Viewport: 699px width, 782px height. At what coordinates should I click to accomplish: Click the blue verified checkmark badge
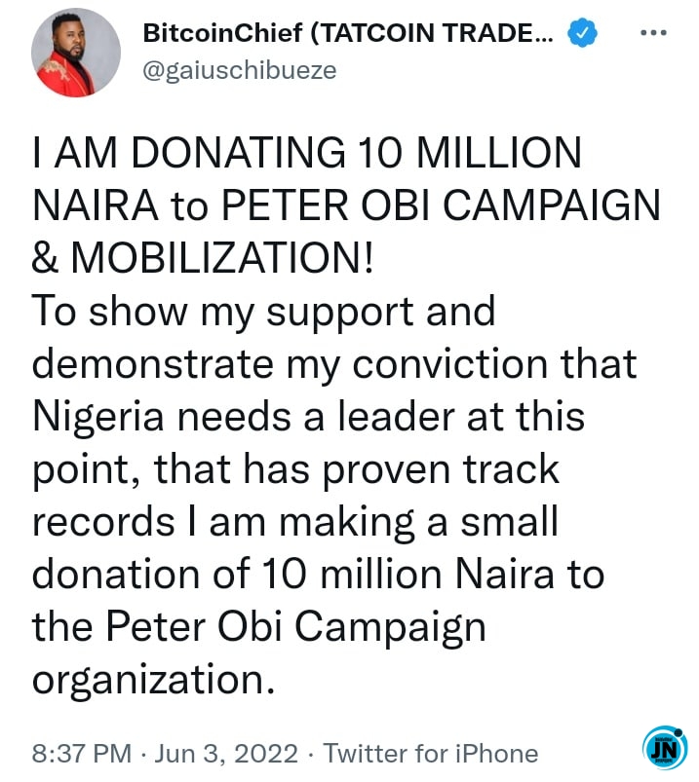(581, 35)
